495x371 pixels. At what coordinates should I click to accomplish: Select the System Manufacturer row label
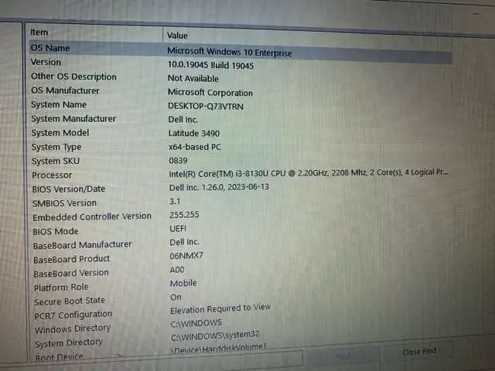(73, 119)
